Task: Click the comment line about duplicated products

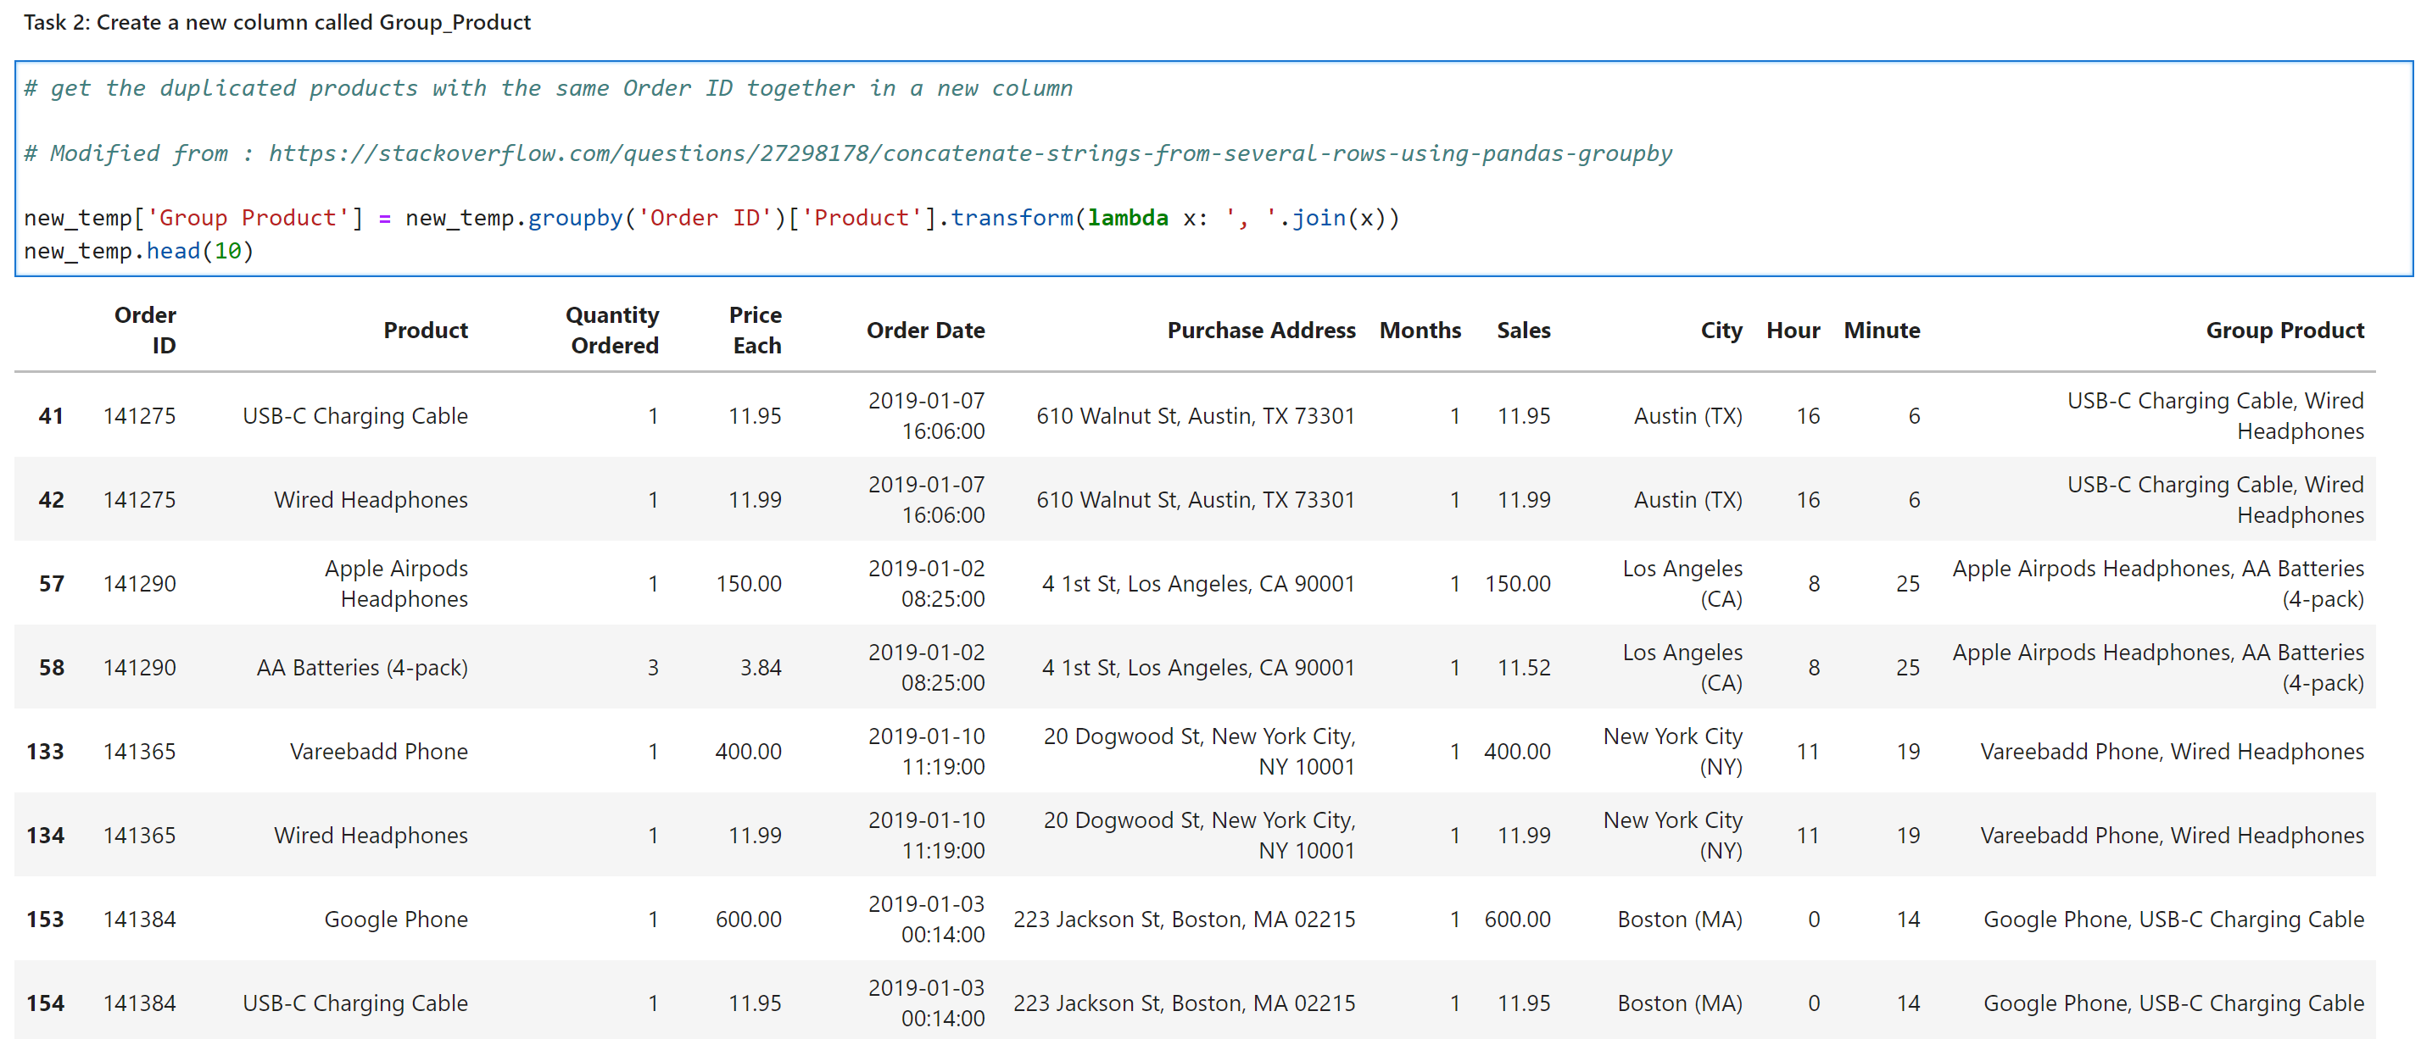Action: 548,88
